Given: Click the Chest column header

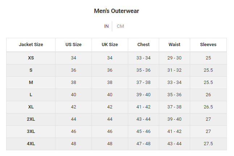Looking at the screenshot, I should (x=143, y=45).
